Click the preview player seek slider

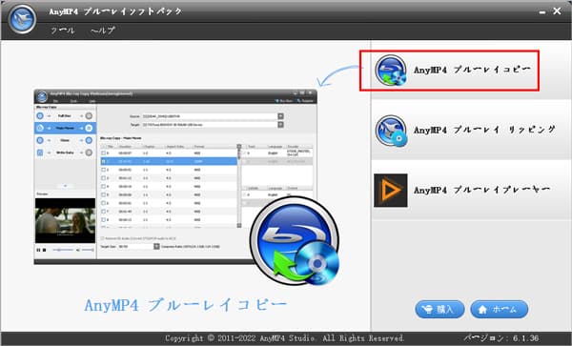click(x=63, y=250)
